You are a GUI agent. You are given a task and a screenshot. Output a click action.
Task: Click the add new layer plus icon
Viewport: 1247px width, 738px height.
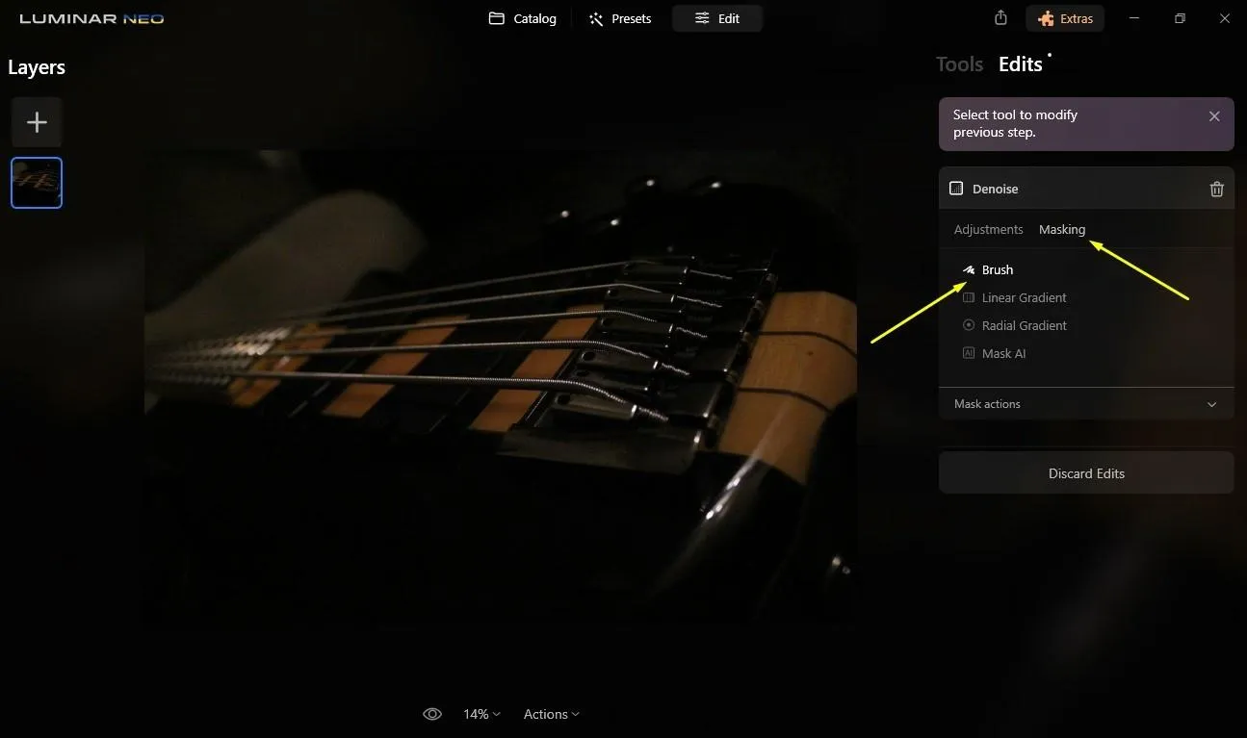(37, 122)
